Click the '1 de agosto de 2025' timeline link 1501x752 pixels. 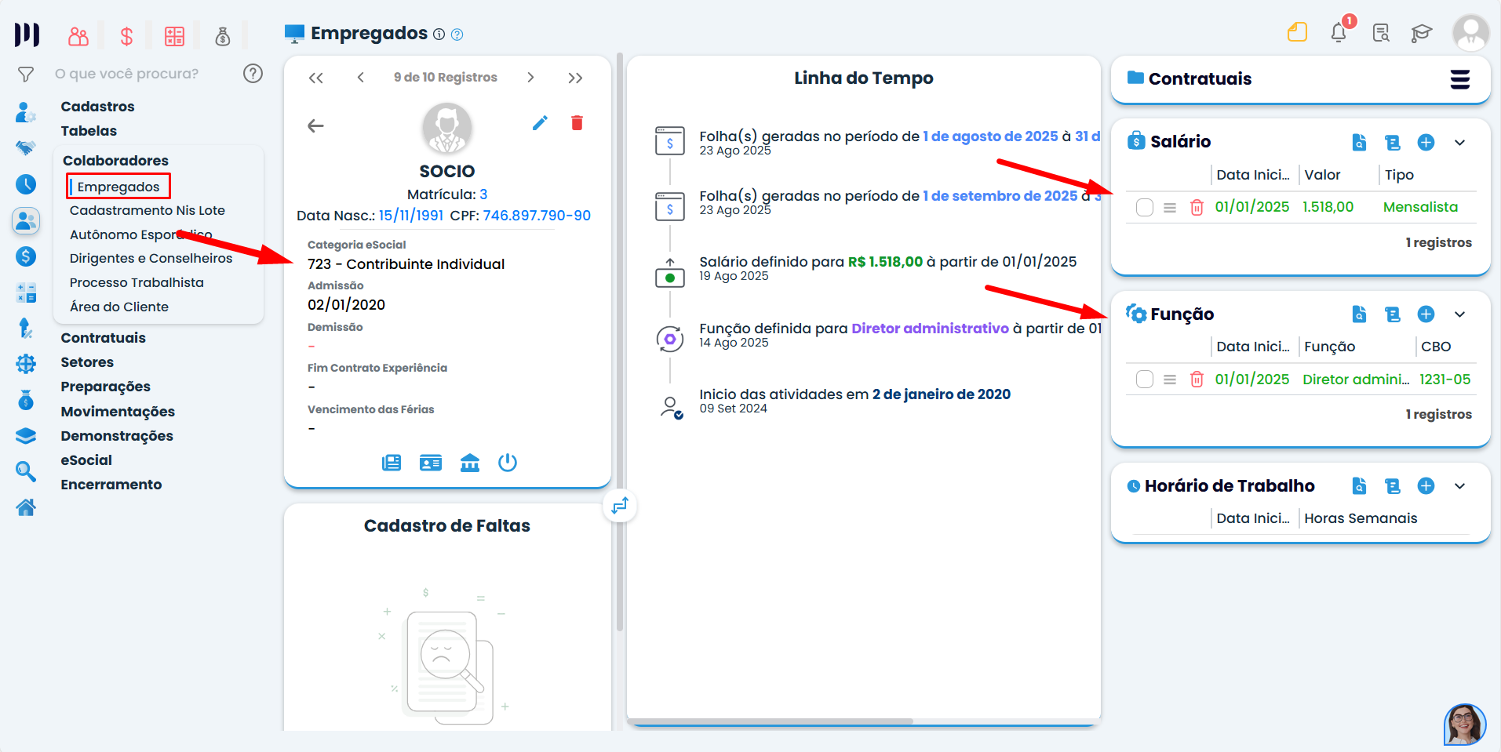click(990, 136)
